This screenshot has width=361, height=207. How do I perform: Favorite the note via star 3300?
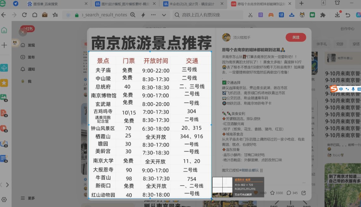276,193
